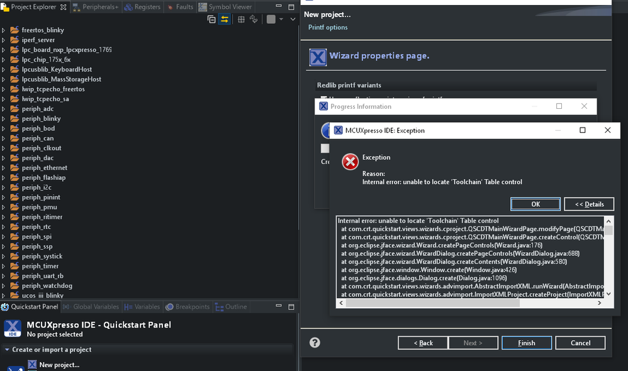The height and width of the screenshot is (371, 628).
Task: Switch to the Global Variables tab
Action: pos(91,307)
